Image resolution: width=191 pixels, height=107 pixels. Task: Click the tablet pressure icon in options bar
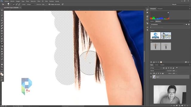[x=63, y=4]
